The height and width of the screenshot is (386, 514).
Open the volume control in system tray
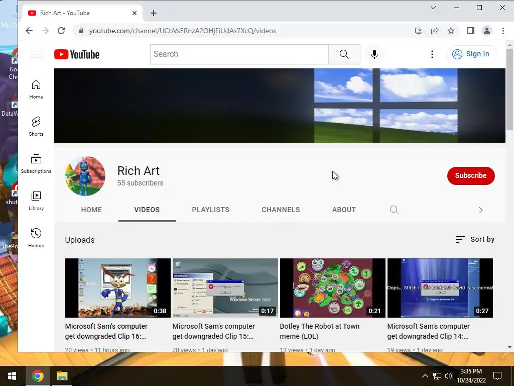click(449, 376)
